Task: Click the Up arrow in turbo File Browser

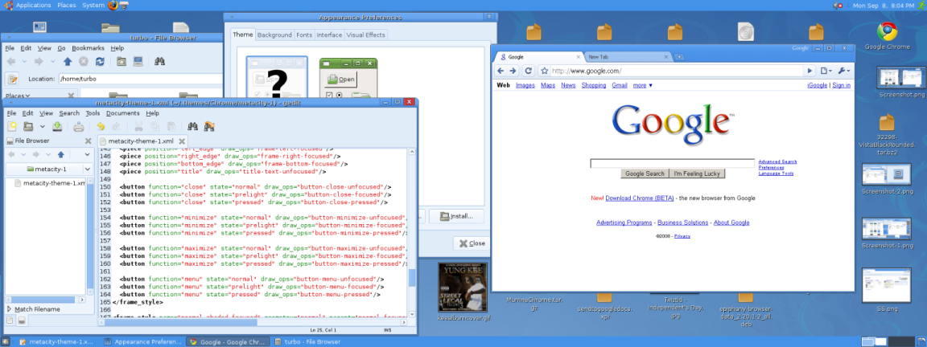Action: pyautogui.click(x=68, y=61)
